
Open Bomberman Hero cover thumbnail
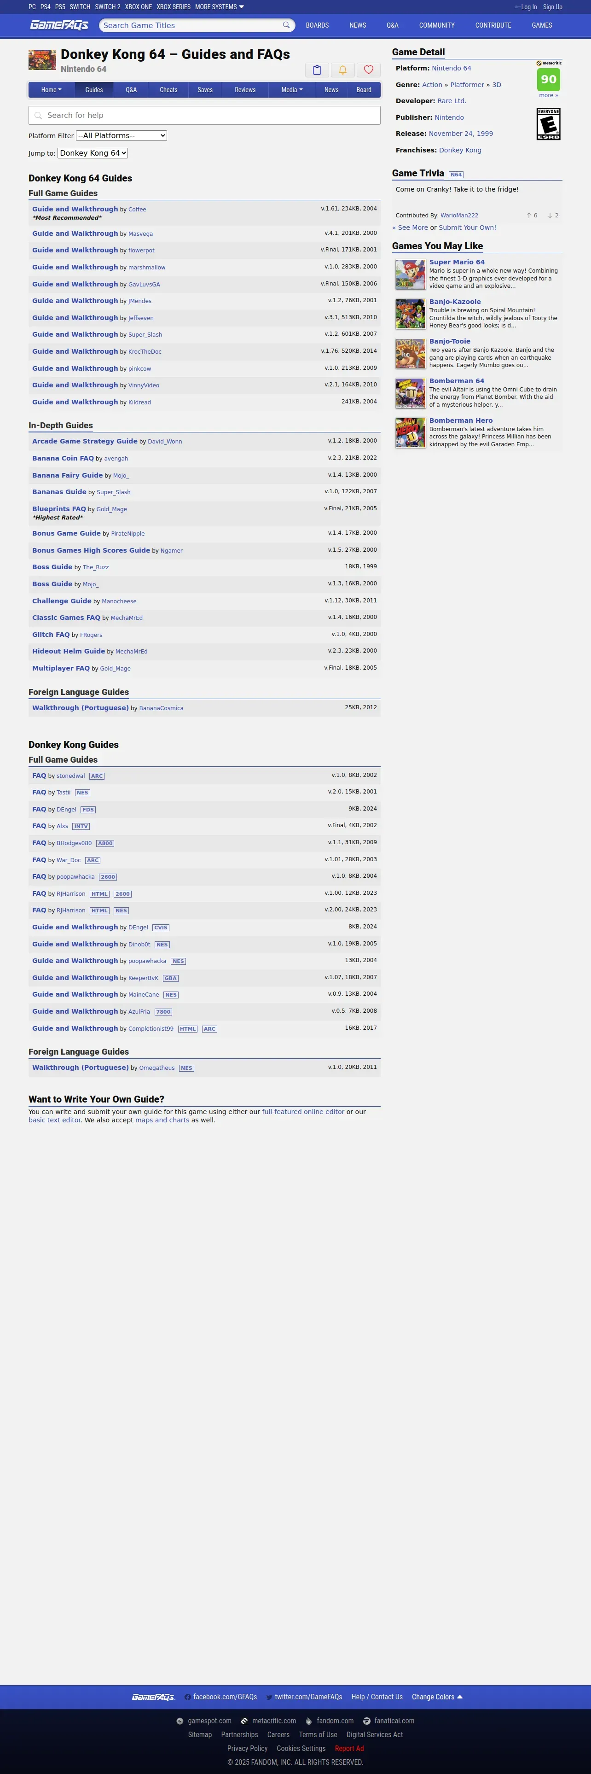410,432
